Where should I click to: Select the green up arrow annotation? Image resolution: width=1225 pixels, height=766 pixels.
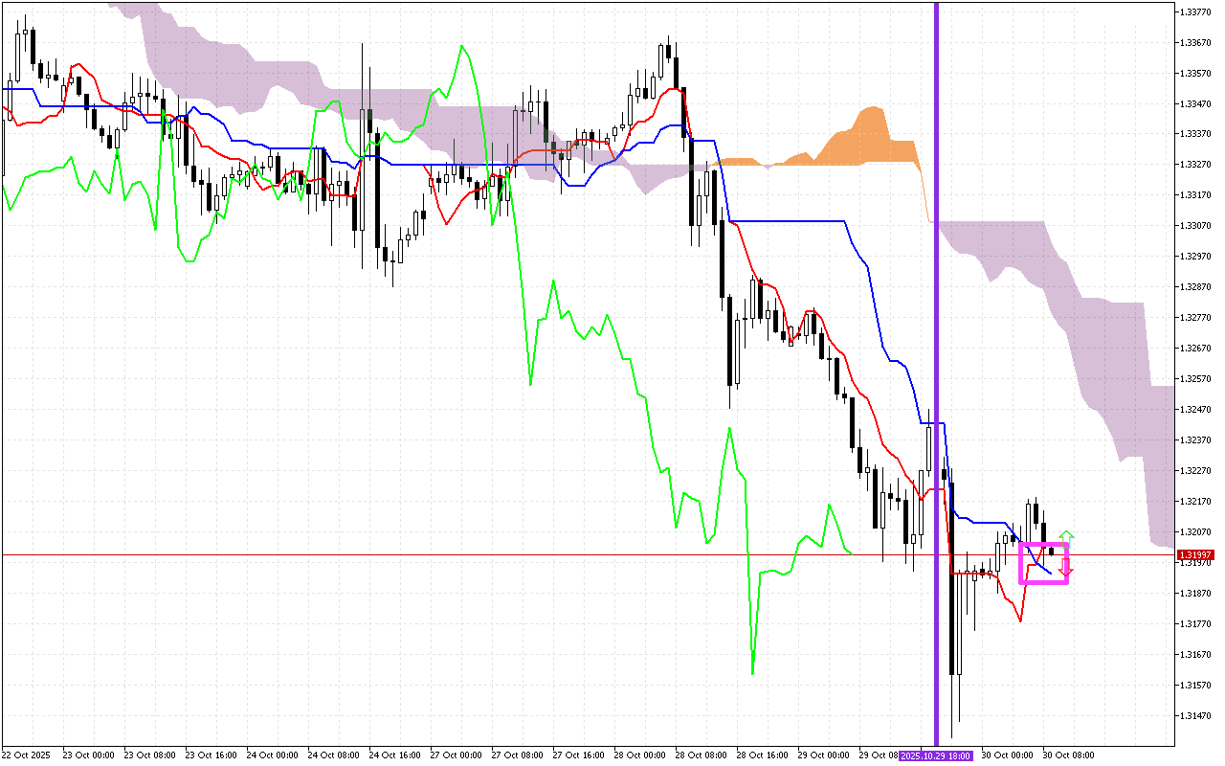click(x=1067, y=536)
